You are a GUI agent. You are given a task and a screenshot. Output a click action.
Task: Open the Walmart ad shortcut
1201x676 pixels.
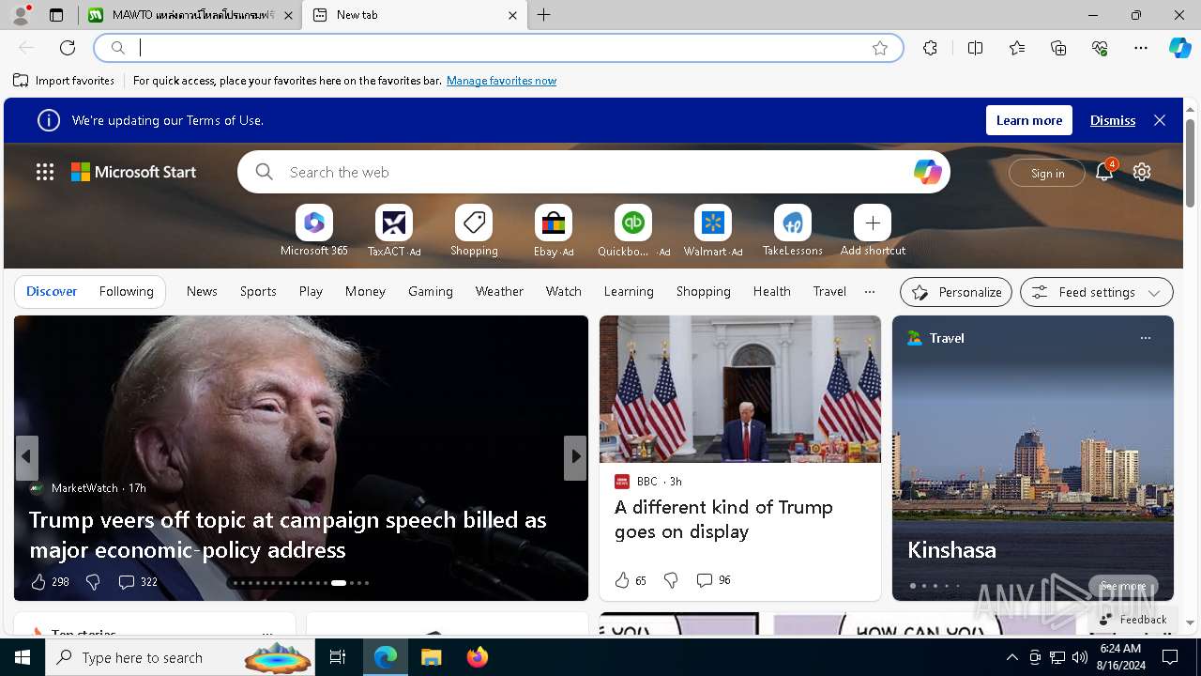tap(713, 231)
